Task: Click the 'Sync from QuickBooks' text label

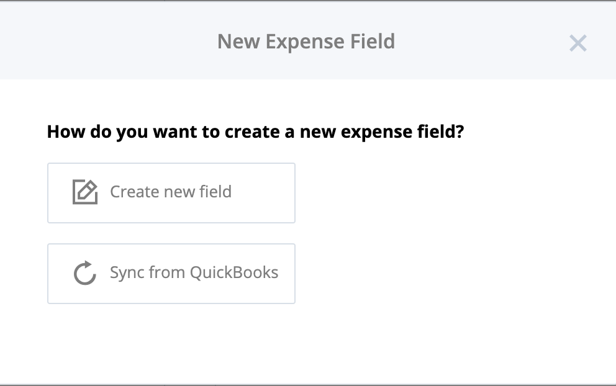Action: [194, 272]
